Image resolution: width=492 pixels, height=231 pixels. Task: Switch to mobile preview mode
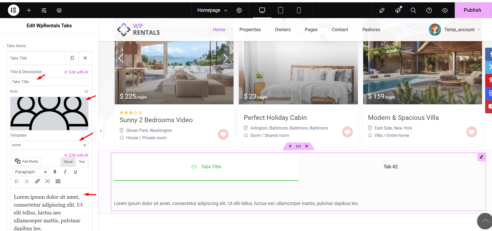[299, 10]
